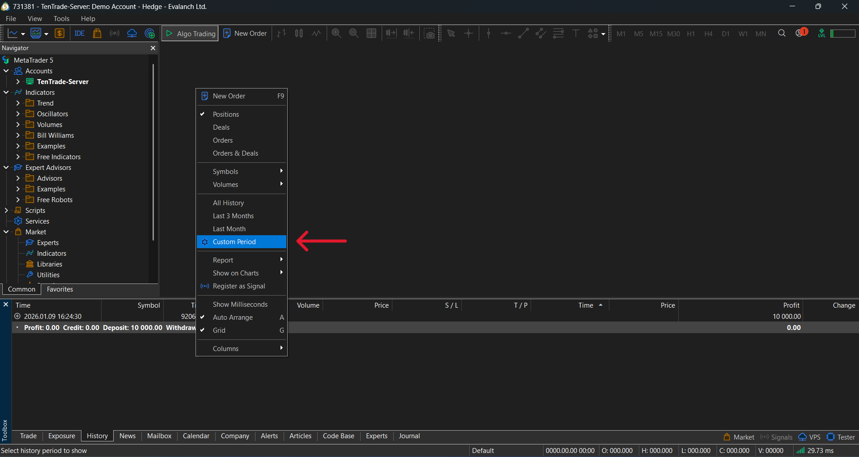Click the Zoom In magnifier icon
The image size is (859, 457).
[x=336, y=34]
